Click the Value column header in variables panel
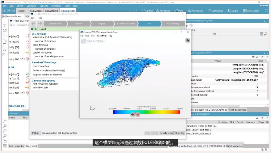 coord(223,122)
